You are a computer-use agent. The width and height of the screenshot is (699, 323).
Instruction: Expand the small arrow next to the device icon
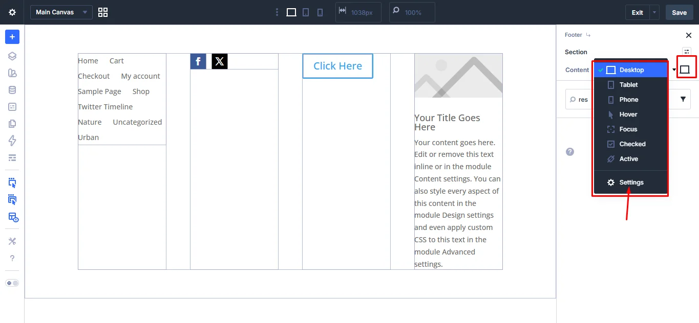pyautogui.click(x=674, y=70)
